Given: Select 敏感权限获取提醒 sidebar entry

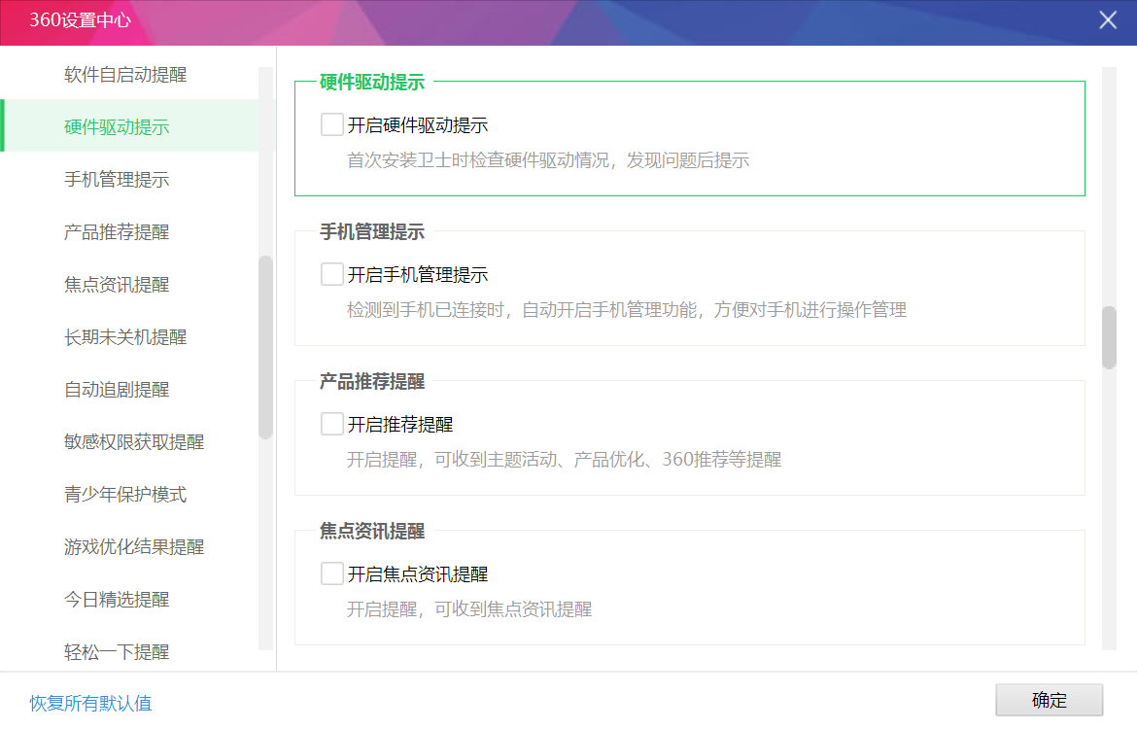Looking at the screenshot, I should point(134,442).
